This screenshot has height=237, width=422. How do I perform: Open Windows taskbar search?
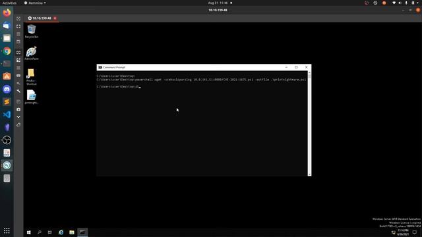(40, 232)
